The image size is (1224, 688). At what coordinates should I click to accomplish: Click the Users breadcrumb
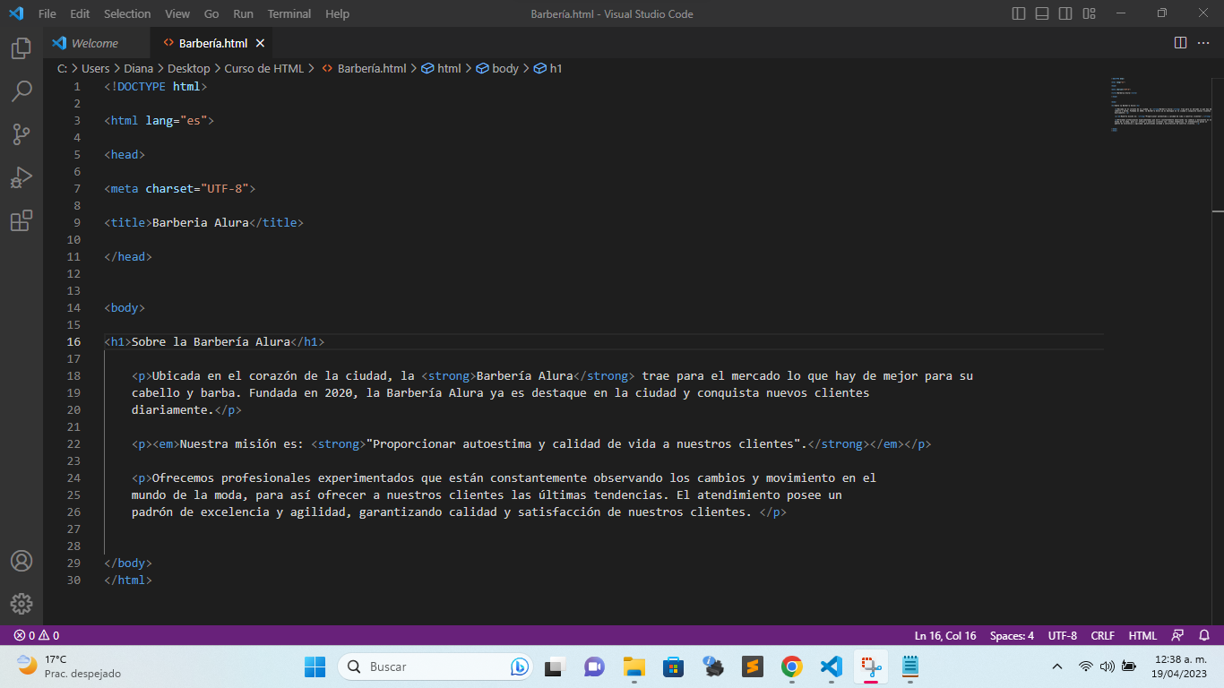(x=95, y=68)
